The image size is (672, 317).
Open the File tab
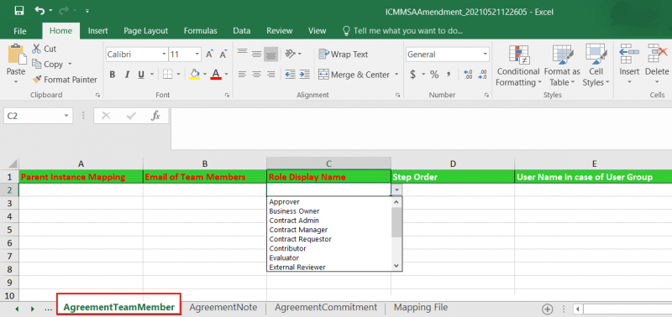20,31
